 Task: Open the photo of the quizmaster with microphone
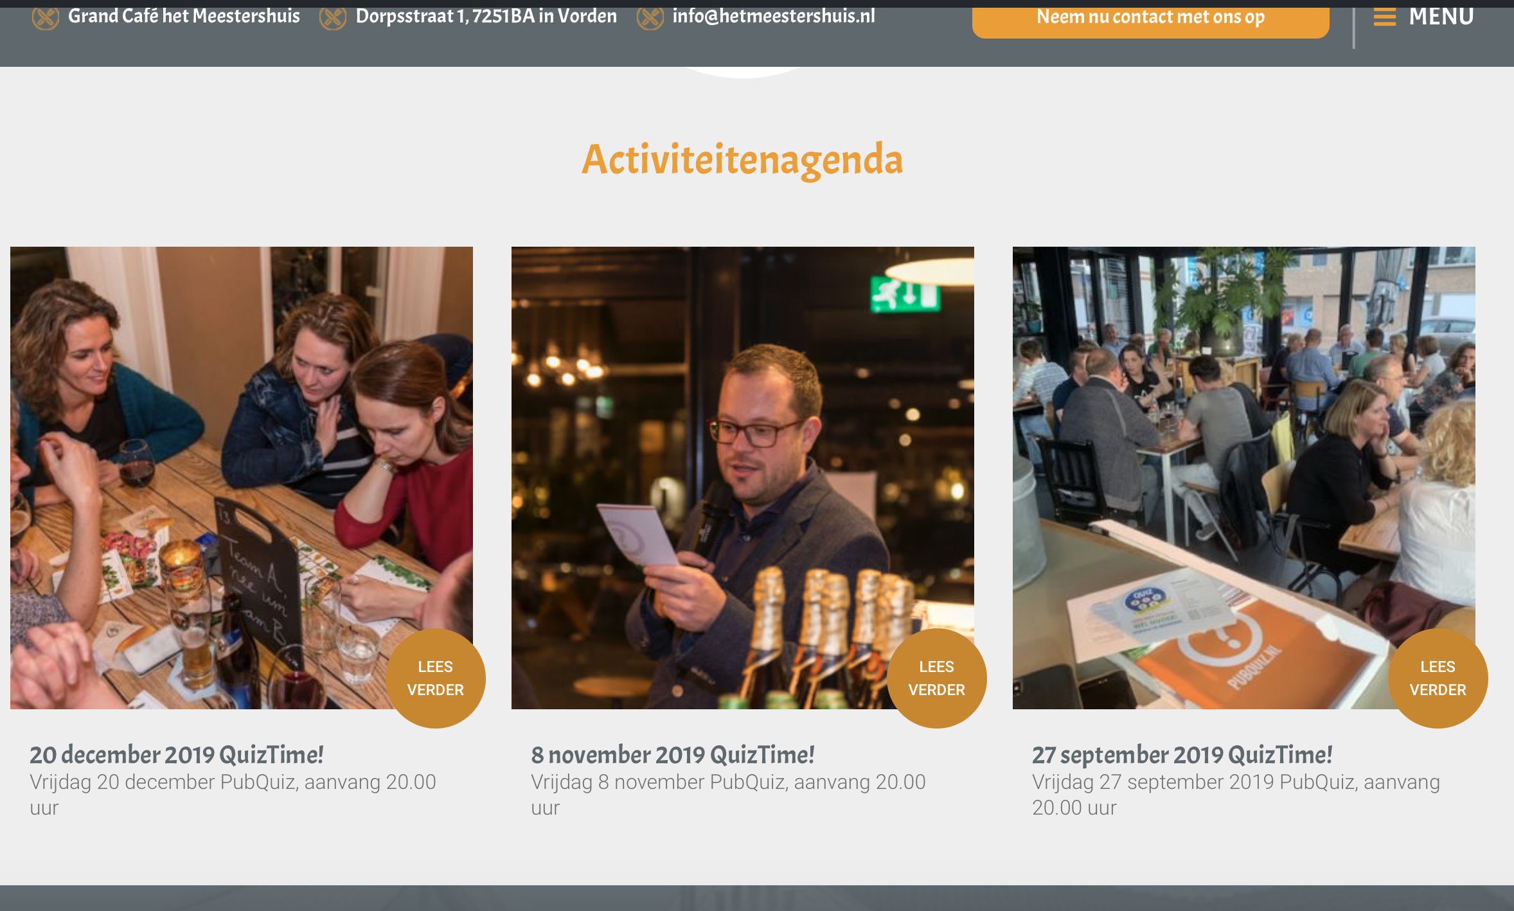click(x=743, y=478)
